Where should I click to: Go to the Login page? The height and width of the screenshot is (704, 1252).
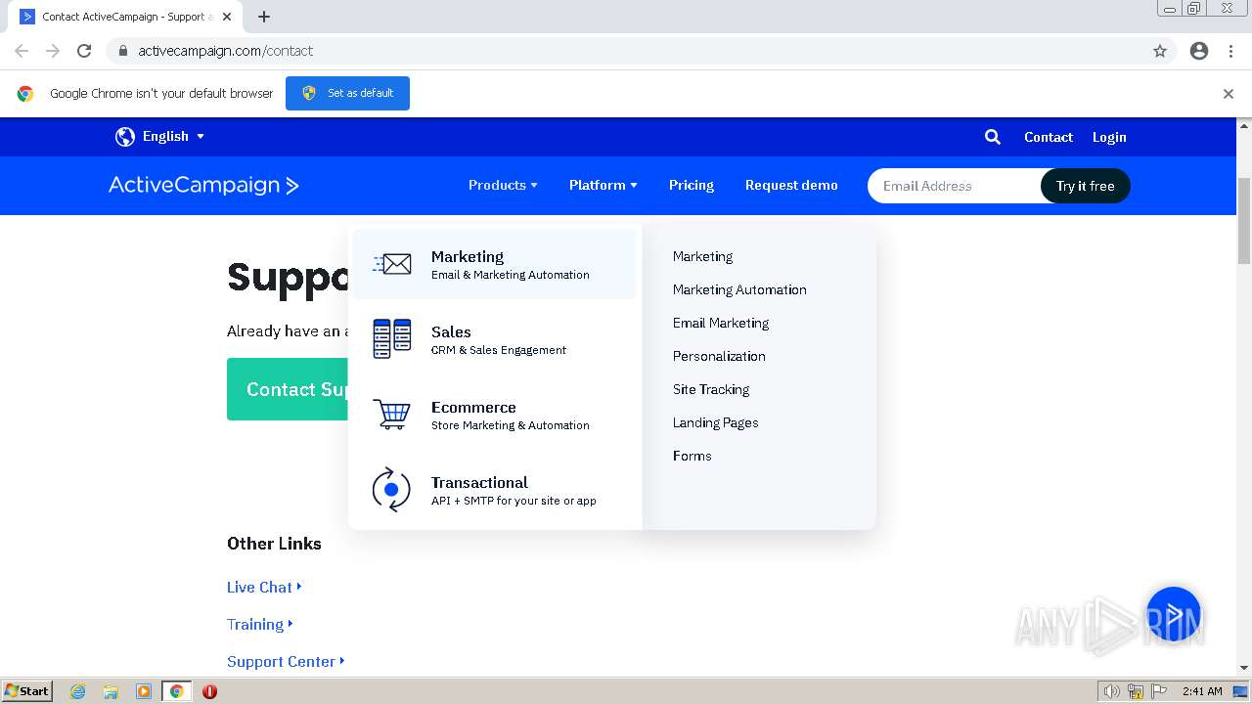pos(1109,137)
